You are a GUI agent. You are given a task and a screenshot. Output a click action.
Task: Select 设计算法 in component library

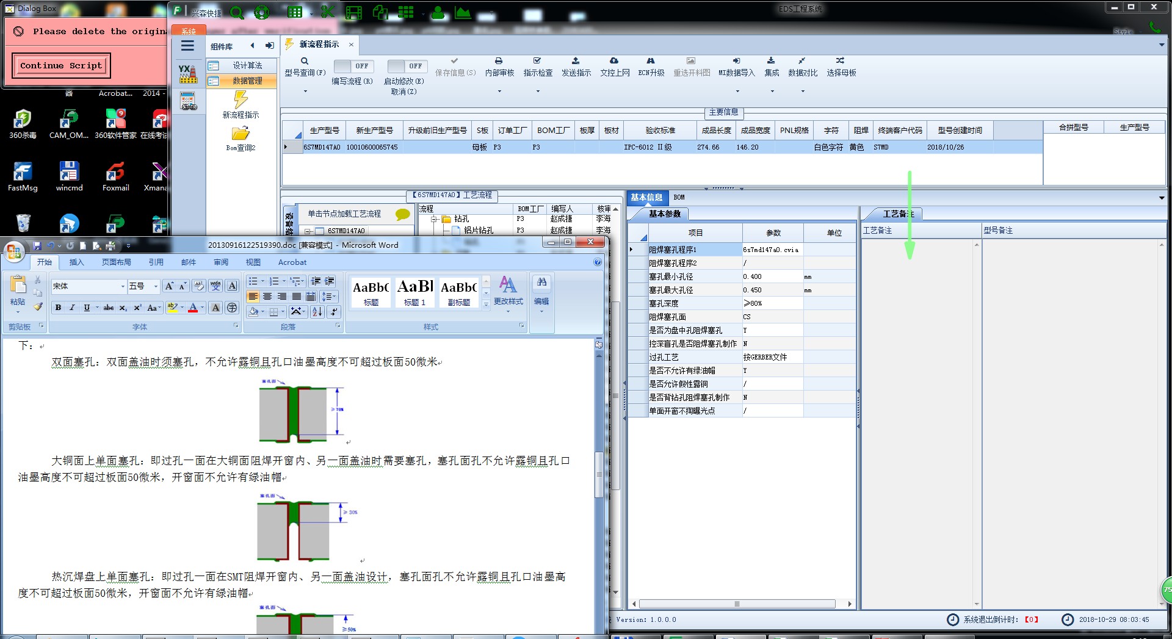[242, 65]
